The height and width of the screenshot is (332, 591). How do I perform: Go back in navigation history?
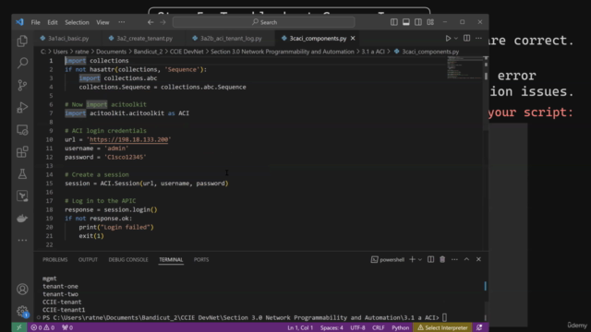coord(151,22)
